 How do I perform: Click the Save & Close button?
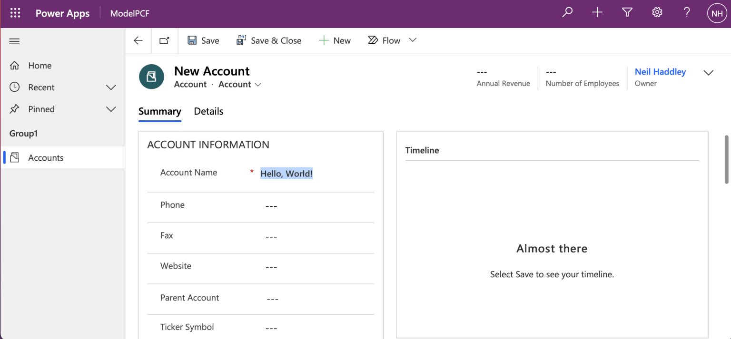click(x=269, y=41)
